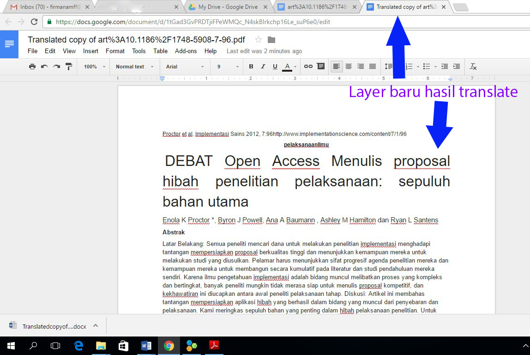Click the 'Last edit was 2 minutes ago' link
Image resolution: width=530 pixels, height=355 pixels.
tap(264, 51)
